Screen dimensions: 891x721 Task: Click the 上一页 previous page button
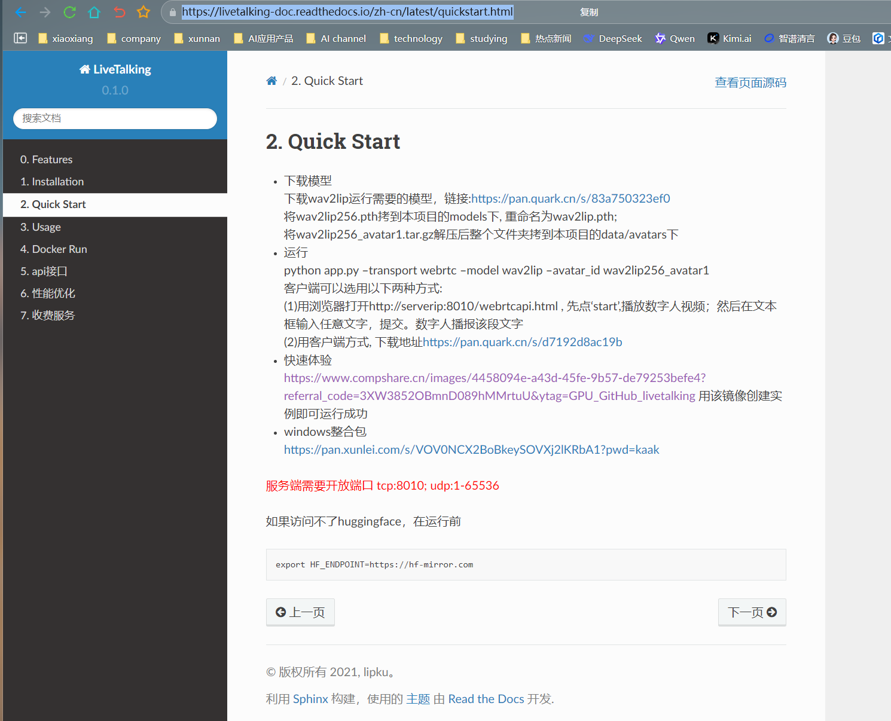point(300,612)
